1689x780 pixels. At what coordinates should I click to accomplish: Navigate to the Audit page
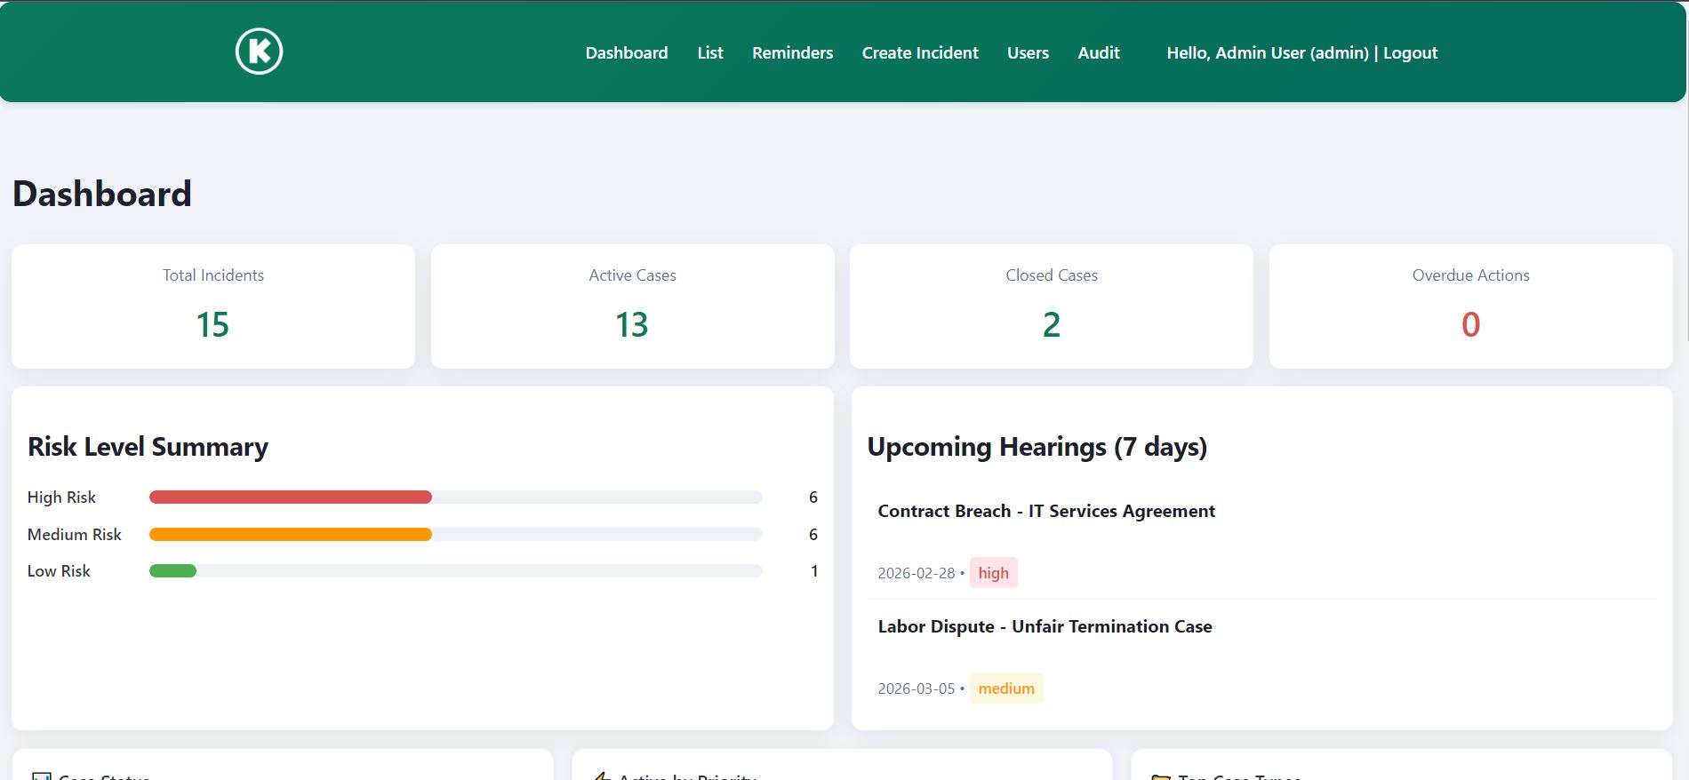(1098, 53)
